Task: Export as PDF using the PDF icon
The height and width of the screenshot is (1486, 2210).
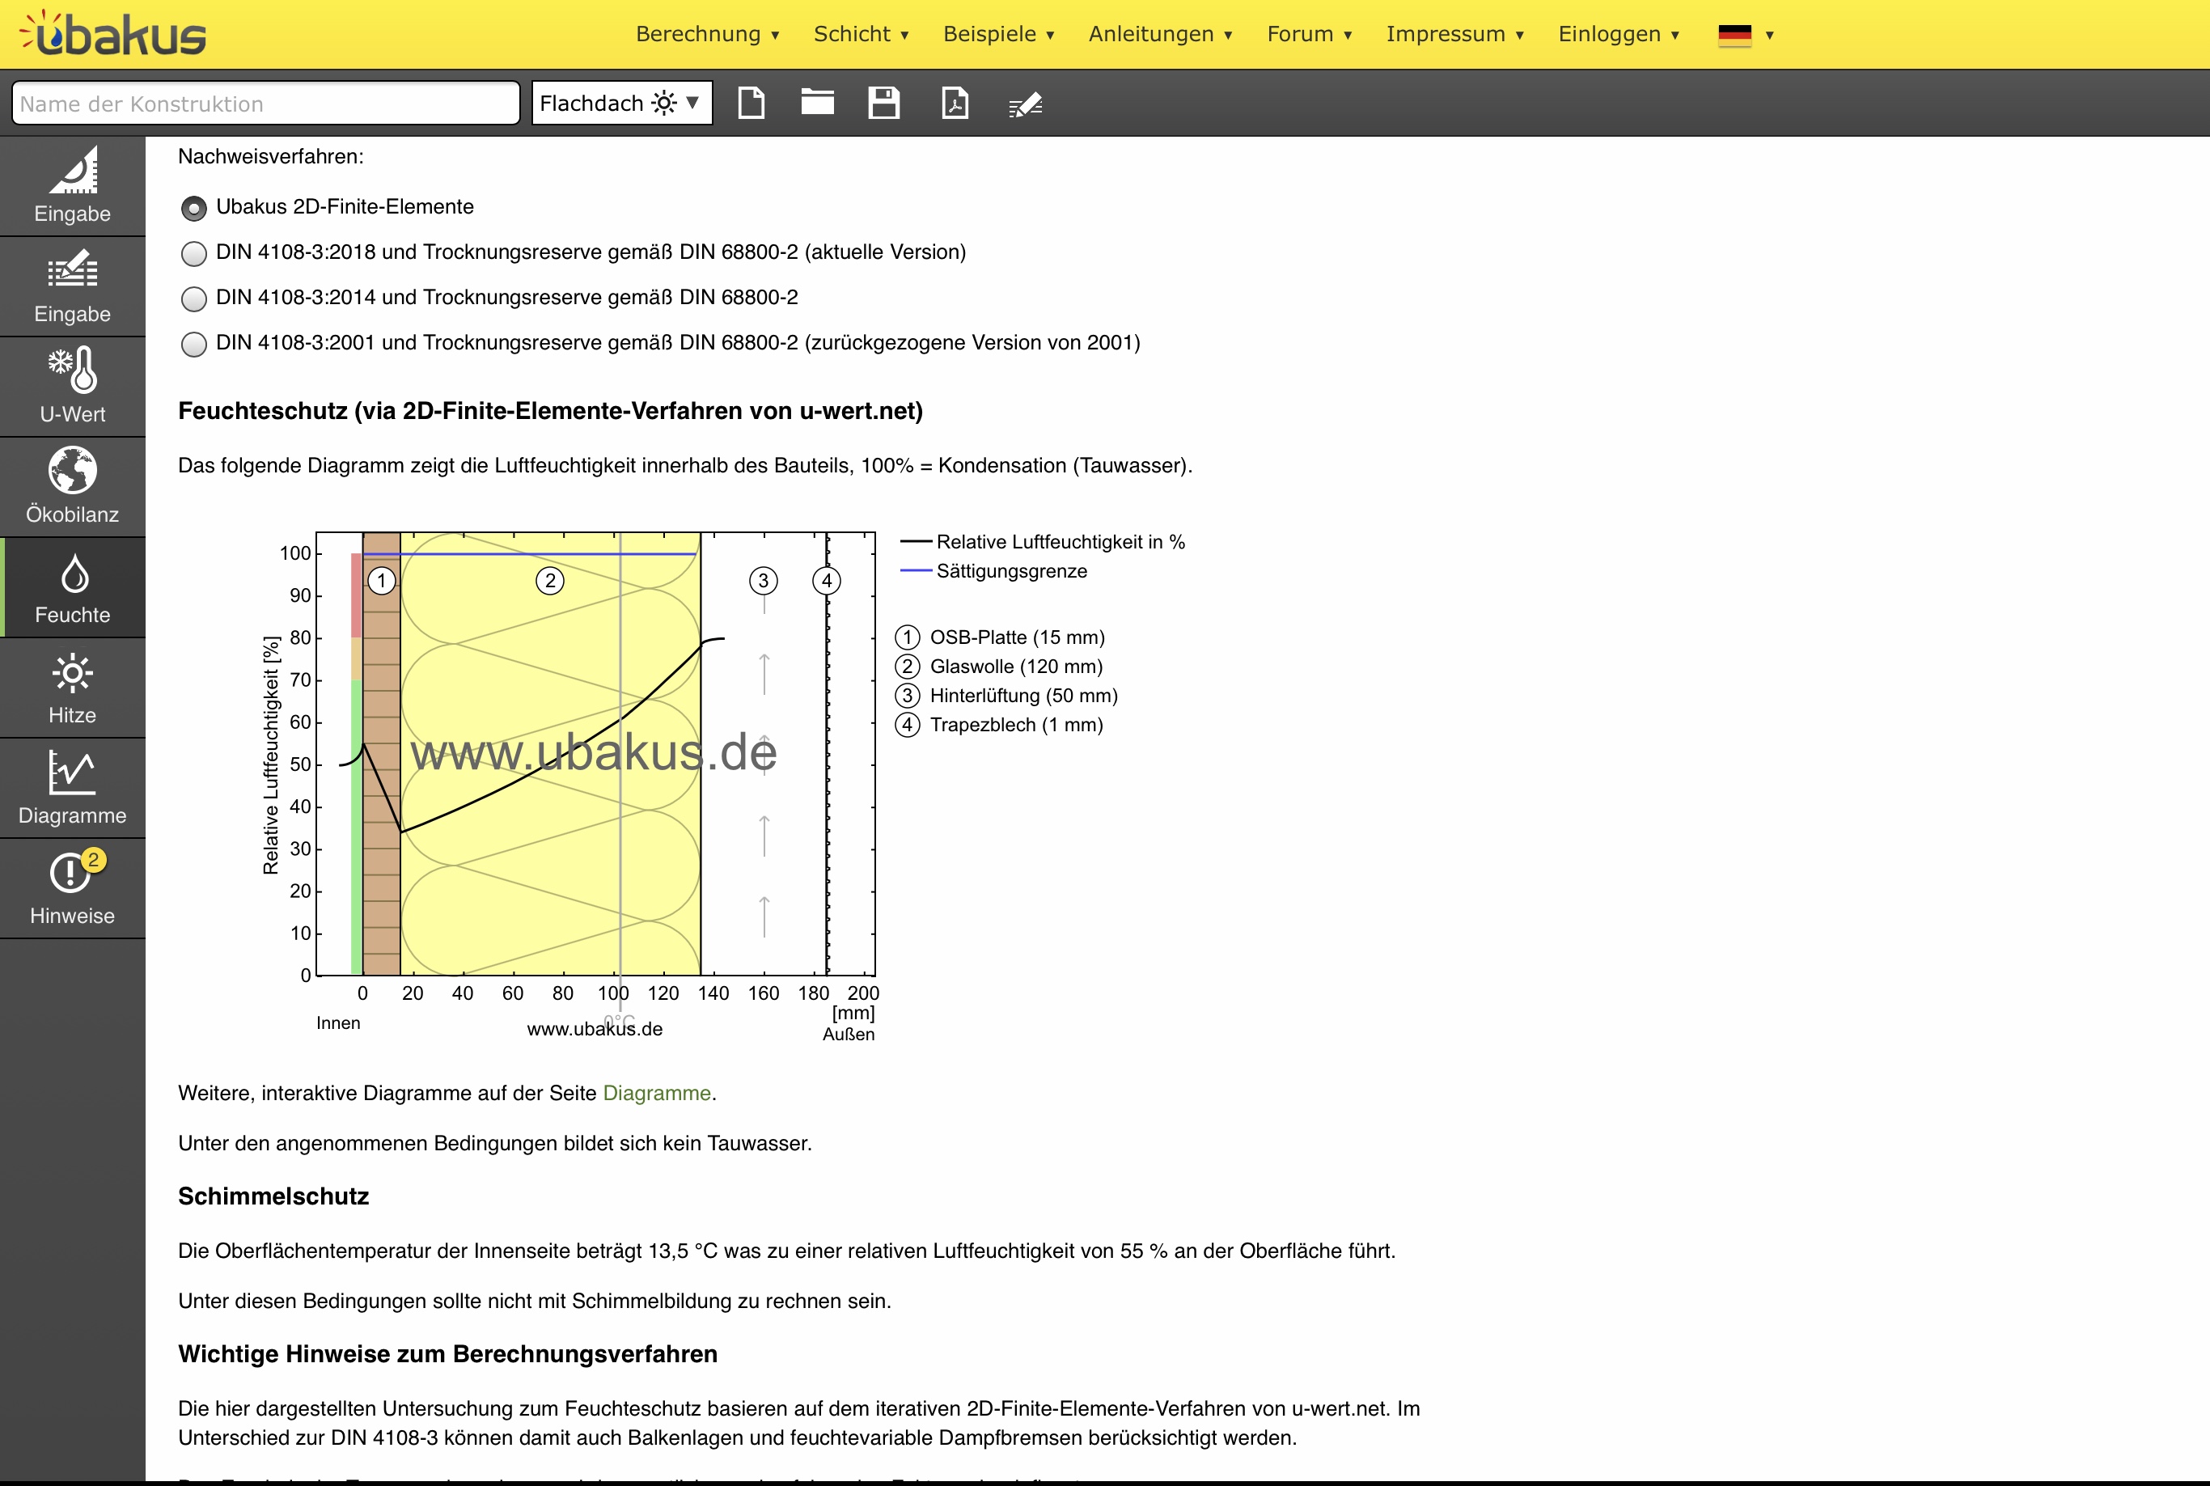Action: point(955,103)
